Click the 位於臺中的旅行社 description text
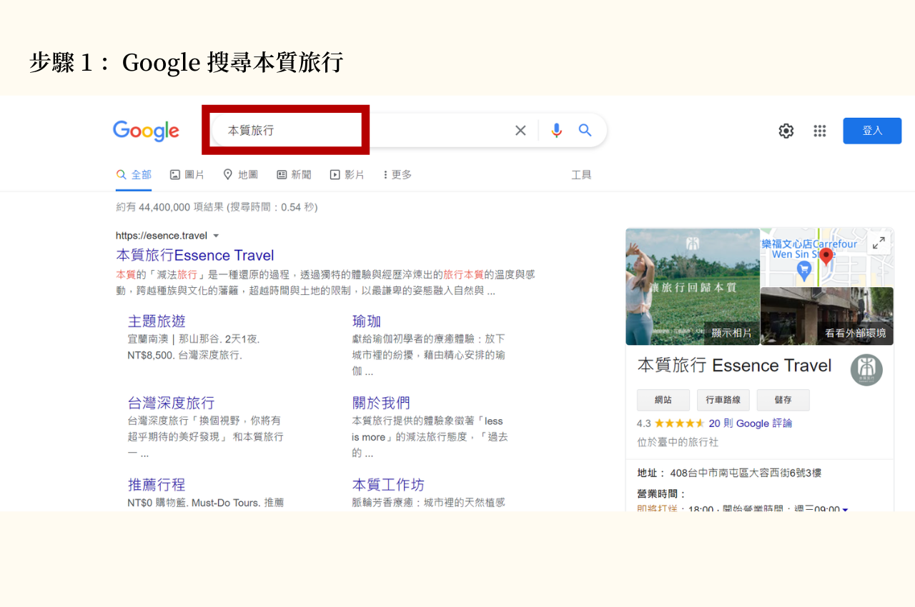This screenshot has height=607, width=915. pos(678,443)
